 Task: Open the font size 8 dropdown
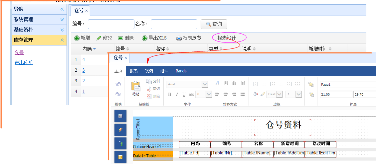(209, 94)
